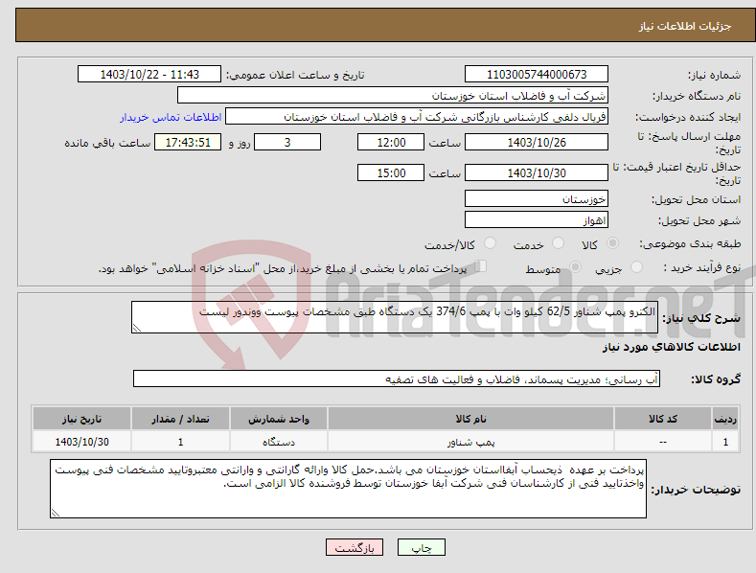
Task: Open the اطلاعات تماس خریدار link
Action: pyautogui.click(x=171, y=117)
